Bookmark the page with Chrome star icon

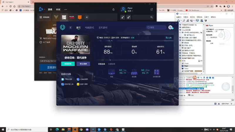(211, 6)
